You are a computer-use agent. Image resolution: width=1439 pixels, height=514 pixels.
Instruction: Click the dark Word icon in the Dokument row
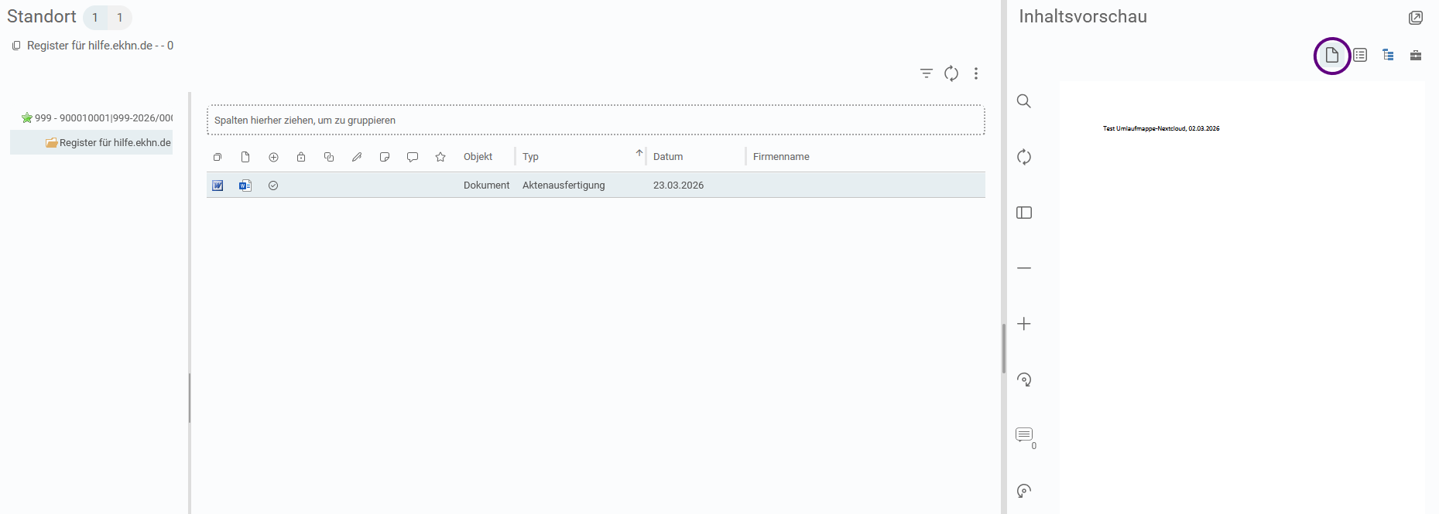218,186
